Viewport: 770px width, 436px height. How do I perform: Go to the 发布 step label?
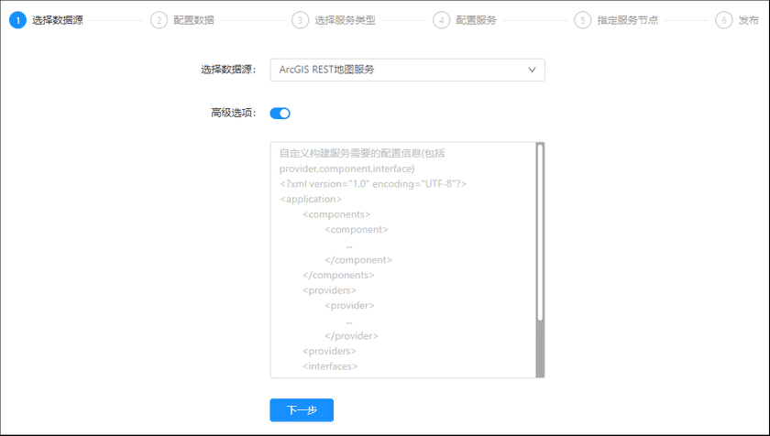[748, 20]
